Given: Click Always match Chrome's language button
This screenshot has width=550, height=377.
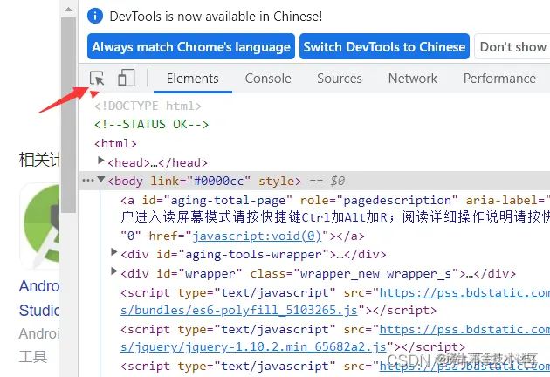Looking at the screenshot, I should [191, 46].
